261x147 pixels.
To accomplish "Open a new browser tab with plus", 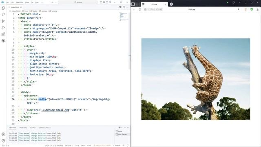I will 171,4.
